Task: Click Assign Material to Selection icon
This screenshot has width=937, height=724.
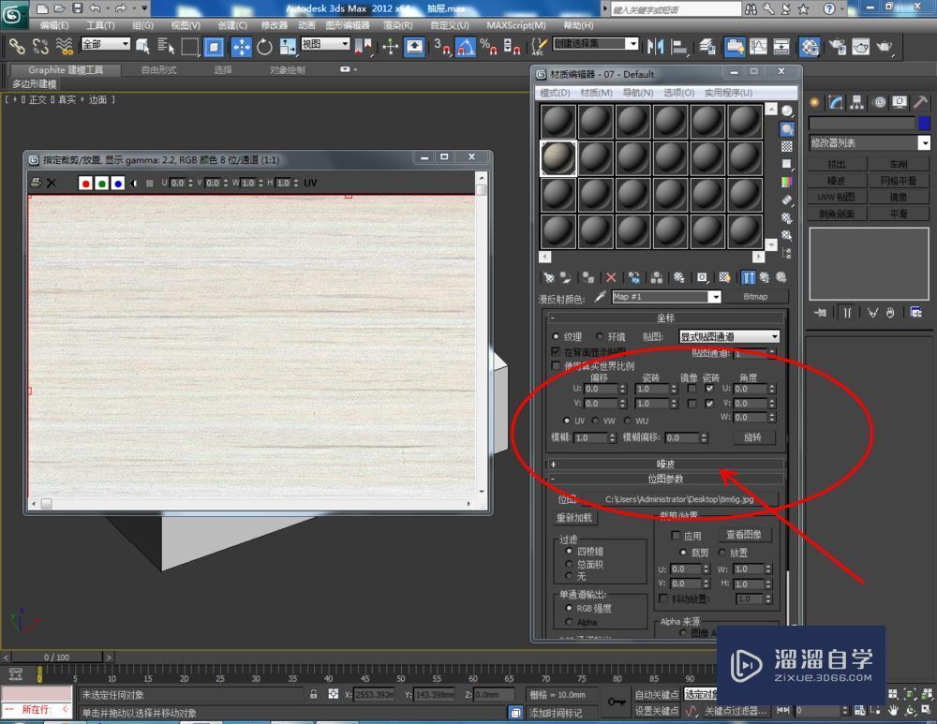Action: point(589,278)
